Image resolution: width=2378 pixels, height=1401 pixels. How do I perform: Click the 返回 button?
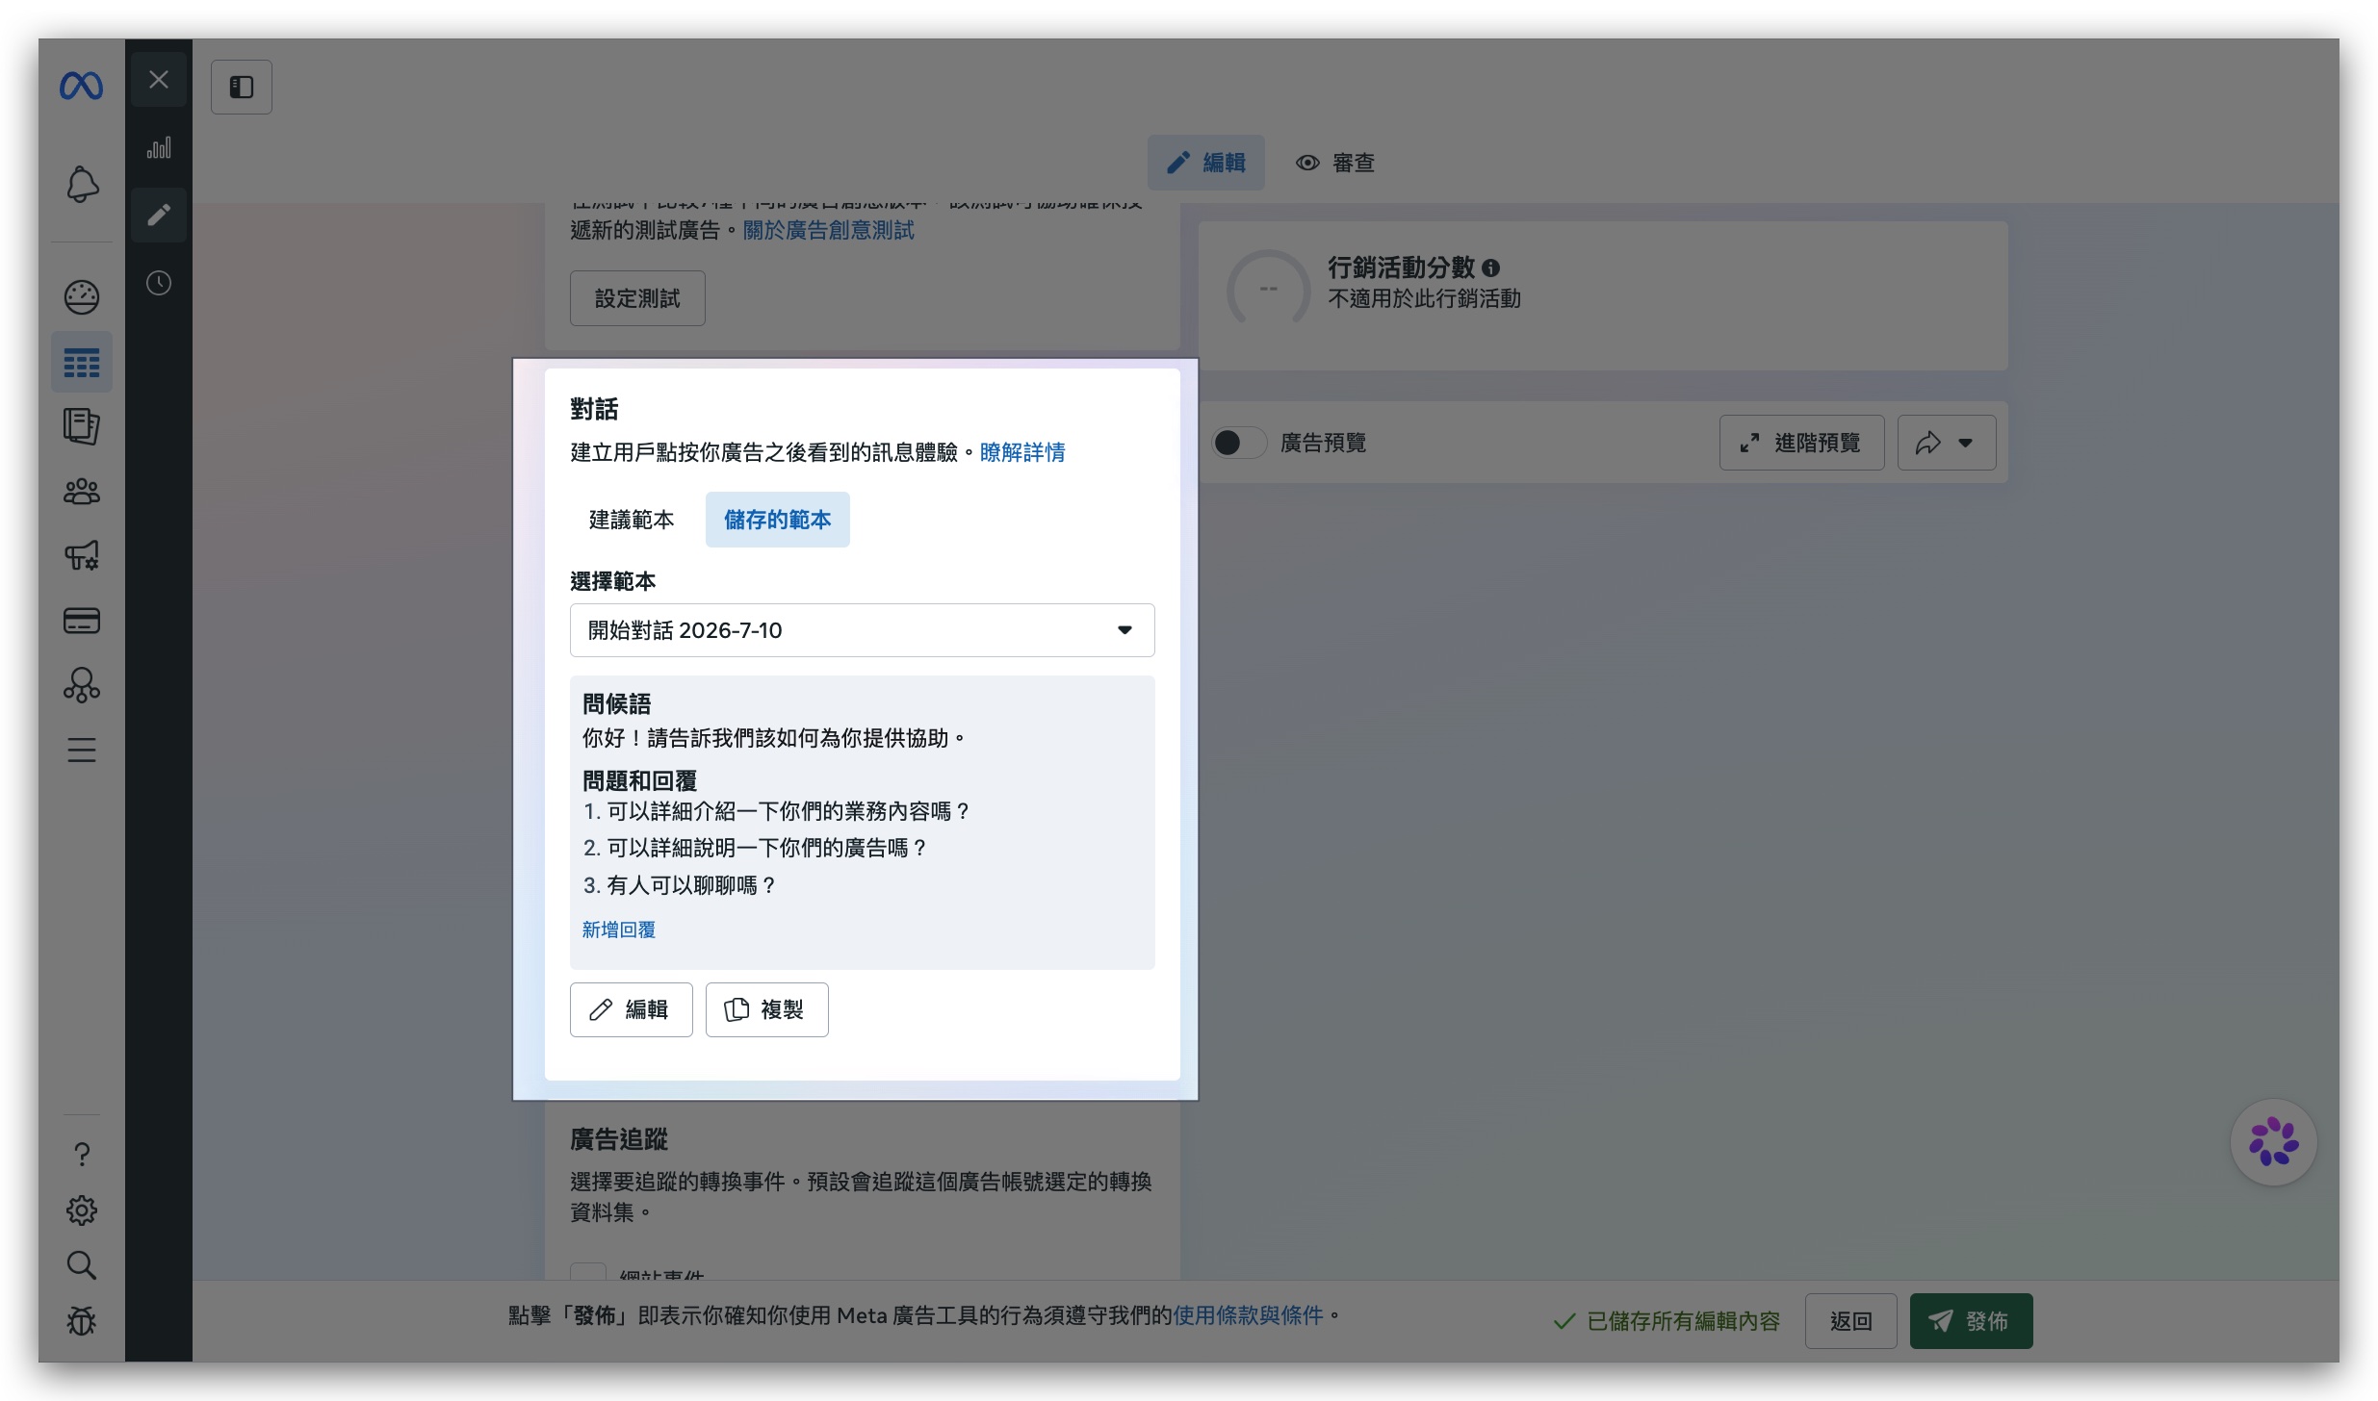[x=1850, y=1321]
